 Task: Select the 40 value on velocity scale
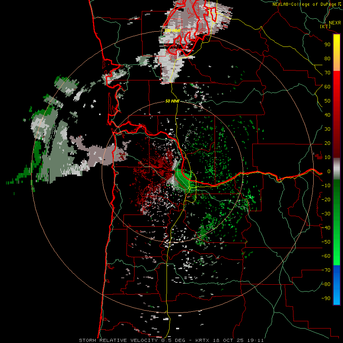(327, 115)
